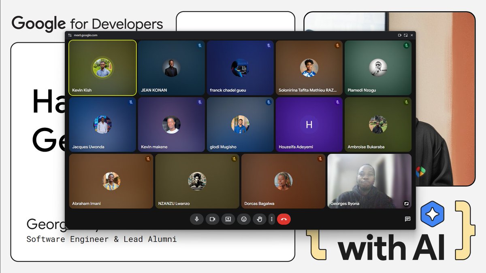Click the 'with AI' text in the banner
This screenshot has height=273, width=486.
pos(391,247)
